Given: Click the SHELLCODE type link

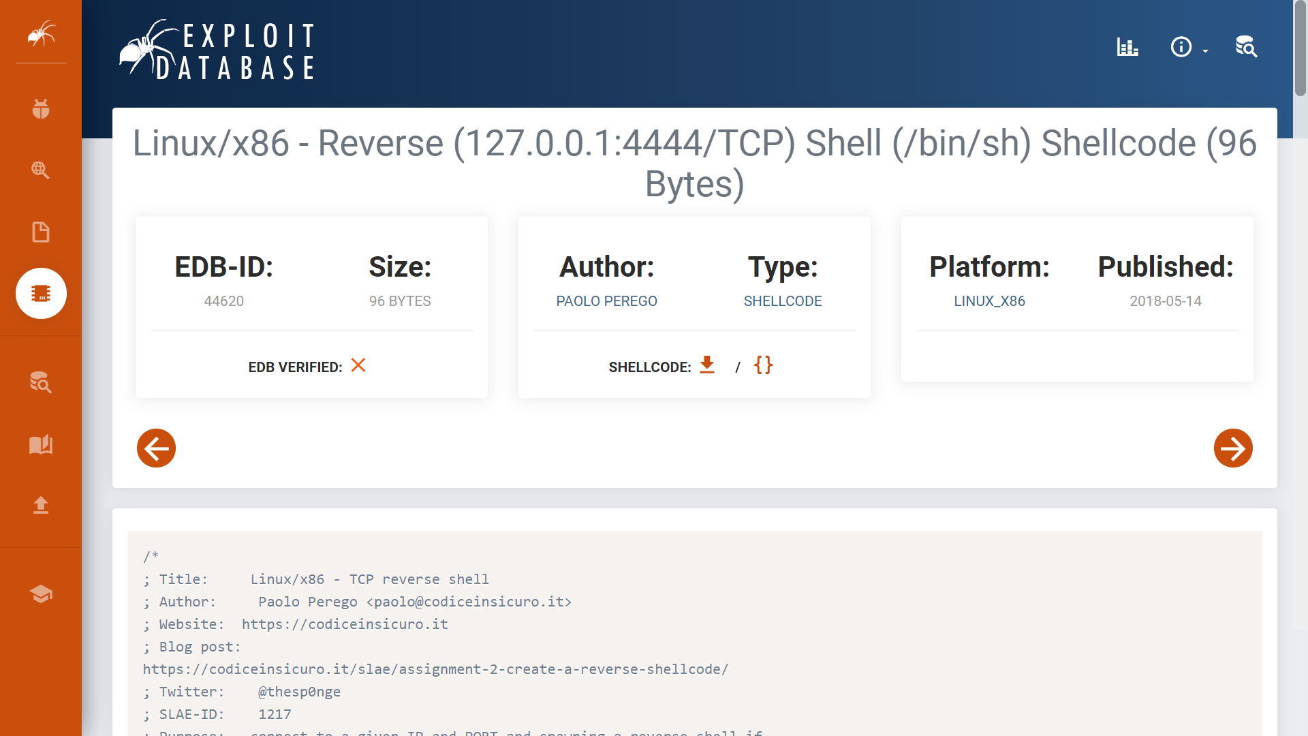Looking at the screenshot, I should [782, 301].
